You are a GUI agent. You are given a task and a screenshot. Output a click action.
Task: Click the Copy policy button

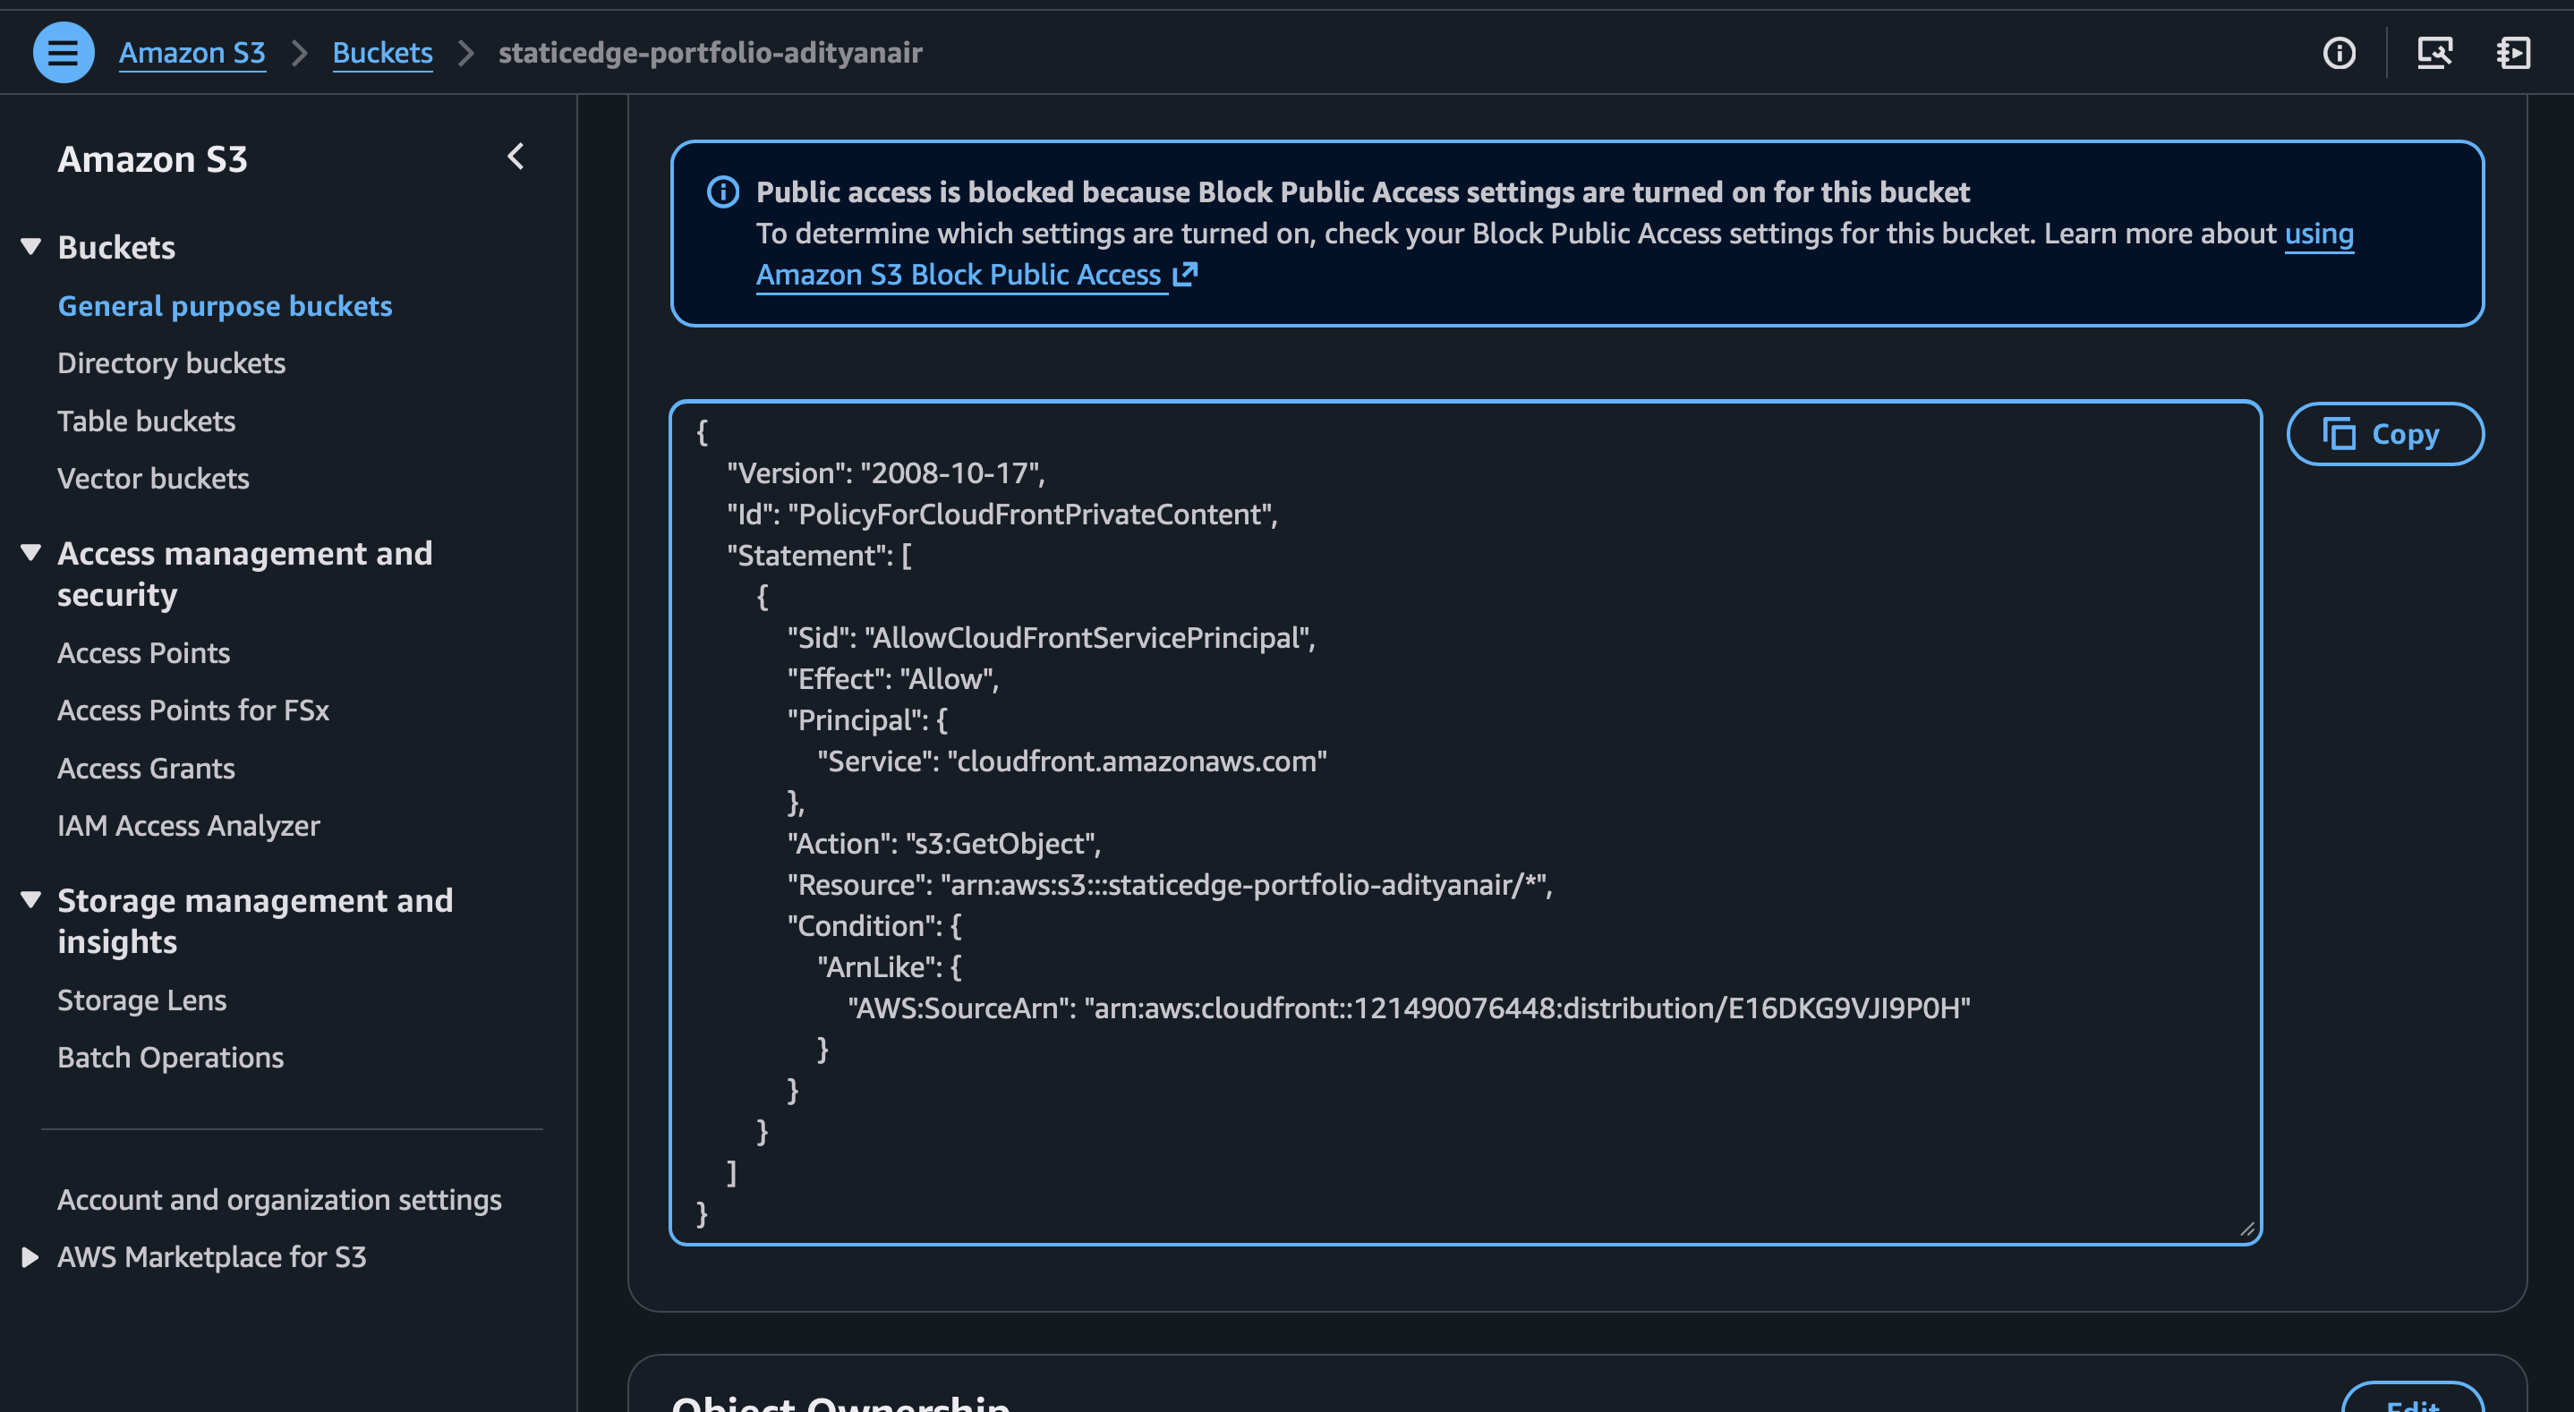pyautogui.click(x=2384, y=434)
